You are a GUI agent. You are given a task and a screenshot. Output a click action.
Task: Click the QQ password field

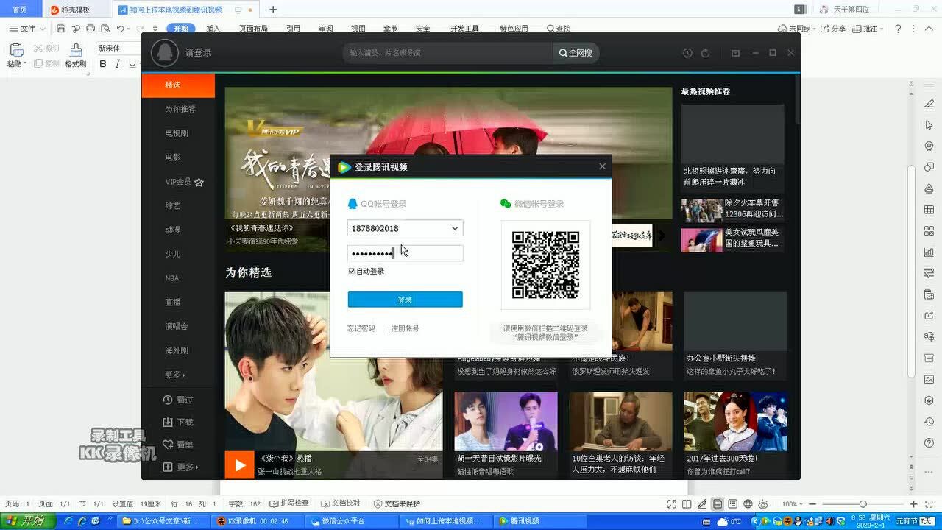(406, 253)
